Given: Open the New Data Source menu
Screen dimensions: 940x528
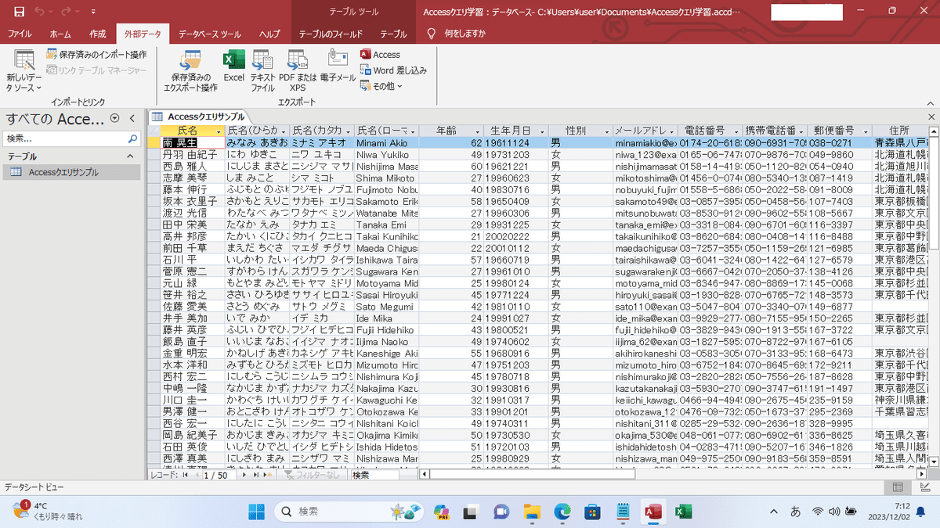Looking at the screenshot, I should (x=24, y=70).
